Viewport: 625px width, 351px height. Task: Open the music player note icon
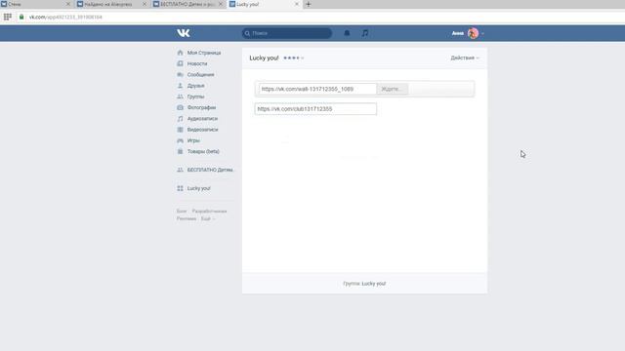point(365,33)
